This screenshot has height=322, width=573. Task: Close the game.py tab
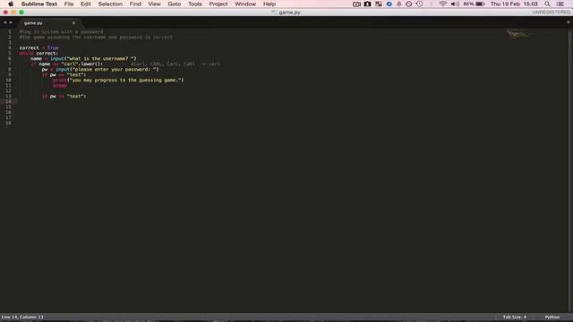tap(73, 23)
